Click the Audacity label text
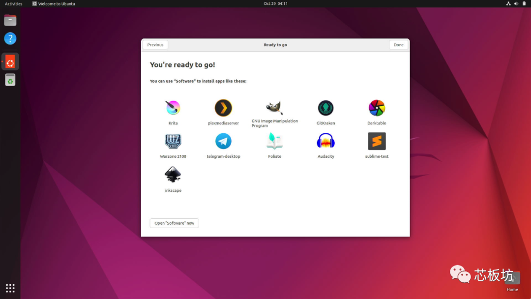This screenshot has height=299, width=531. 326,156
